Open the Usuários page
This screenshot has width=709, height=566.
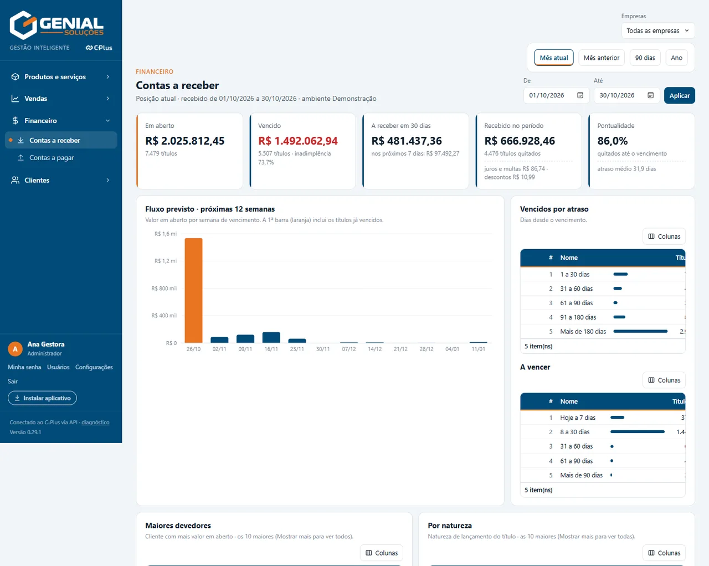58,367
